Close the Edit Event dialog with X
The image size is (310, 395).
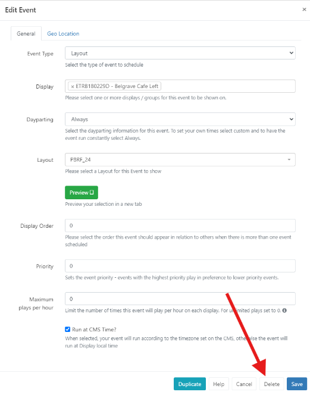click(x=304, y=10)
